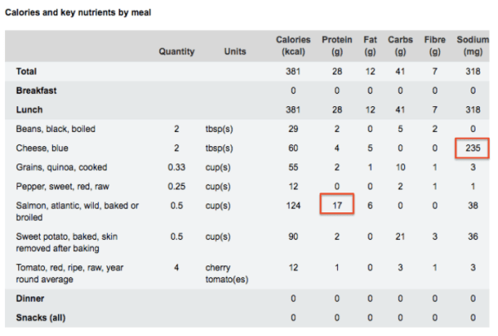Click the Salmon atlantic wild food entry
Viewport: 498px width, 336px height.
click(x=76, y=205)
